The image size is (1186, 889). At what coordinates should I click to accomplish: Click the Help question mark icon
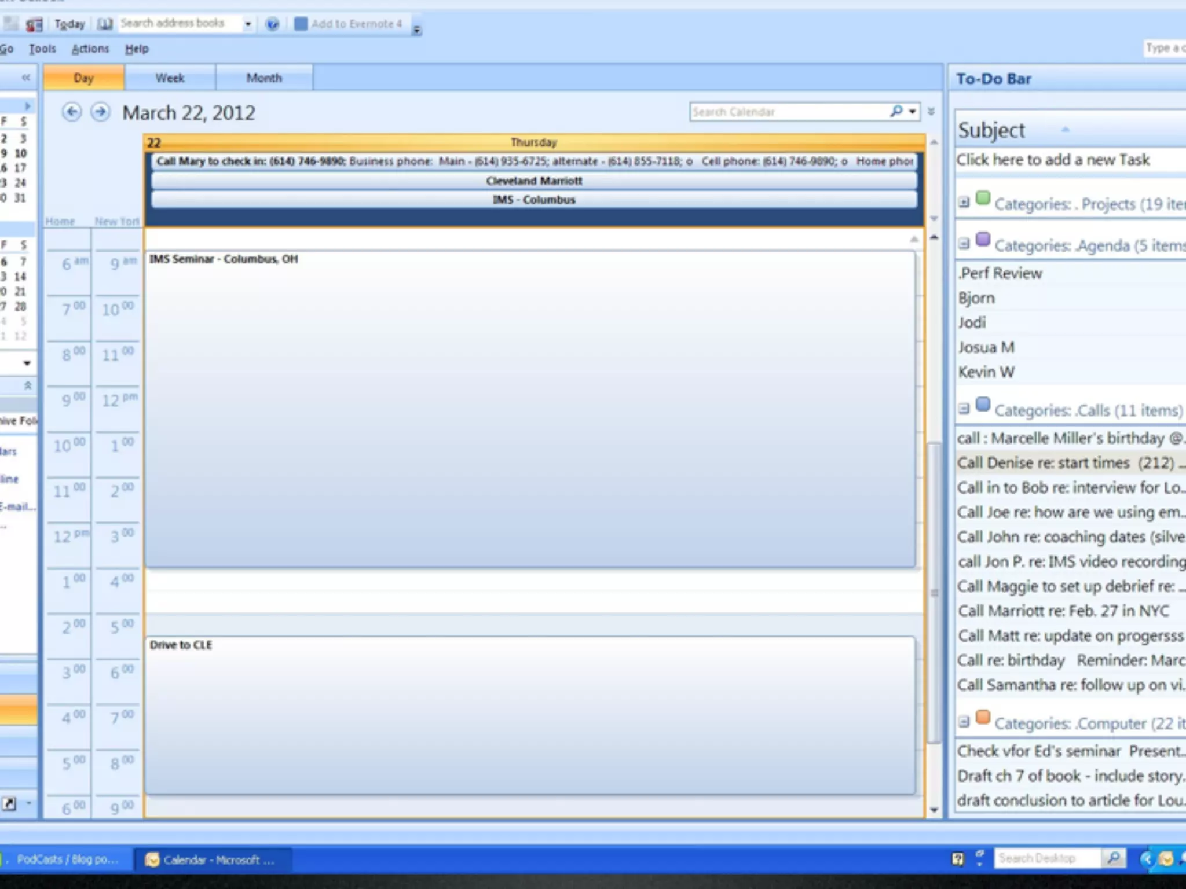272,24
